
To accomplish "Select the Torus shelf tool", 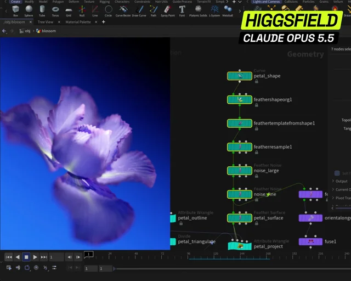I will pyautogui.click(x=55, y=11).
